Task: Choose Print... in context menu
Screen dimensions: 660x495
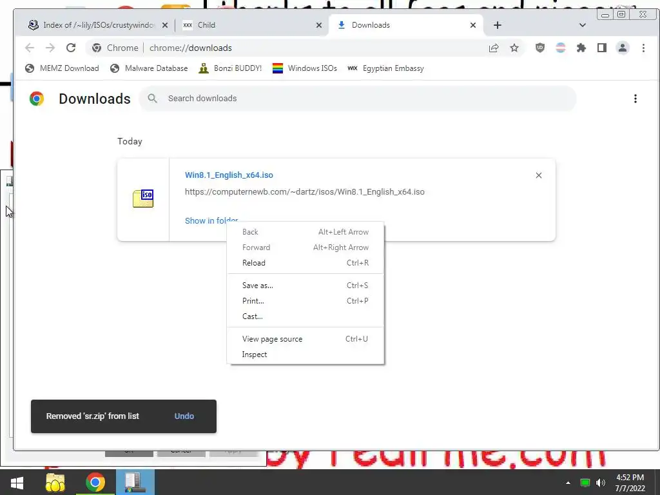Action: (305, 301)
